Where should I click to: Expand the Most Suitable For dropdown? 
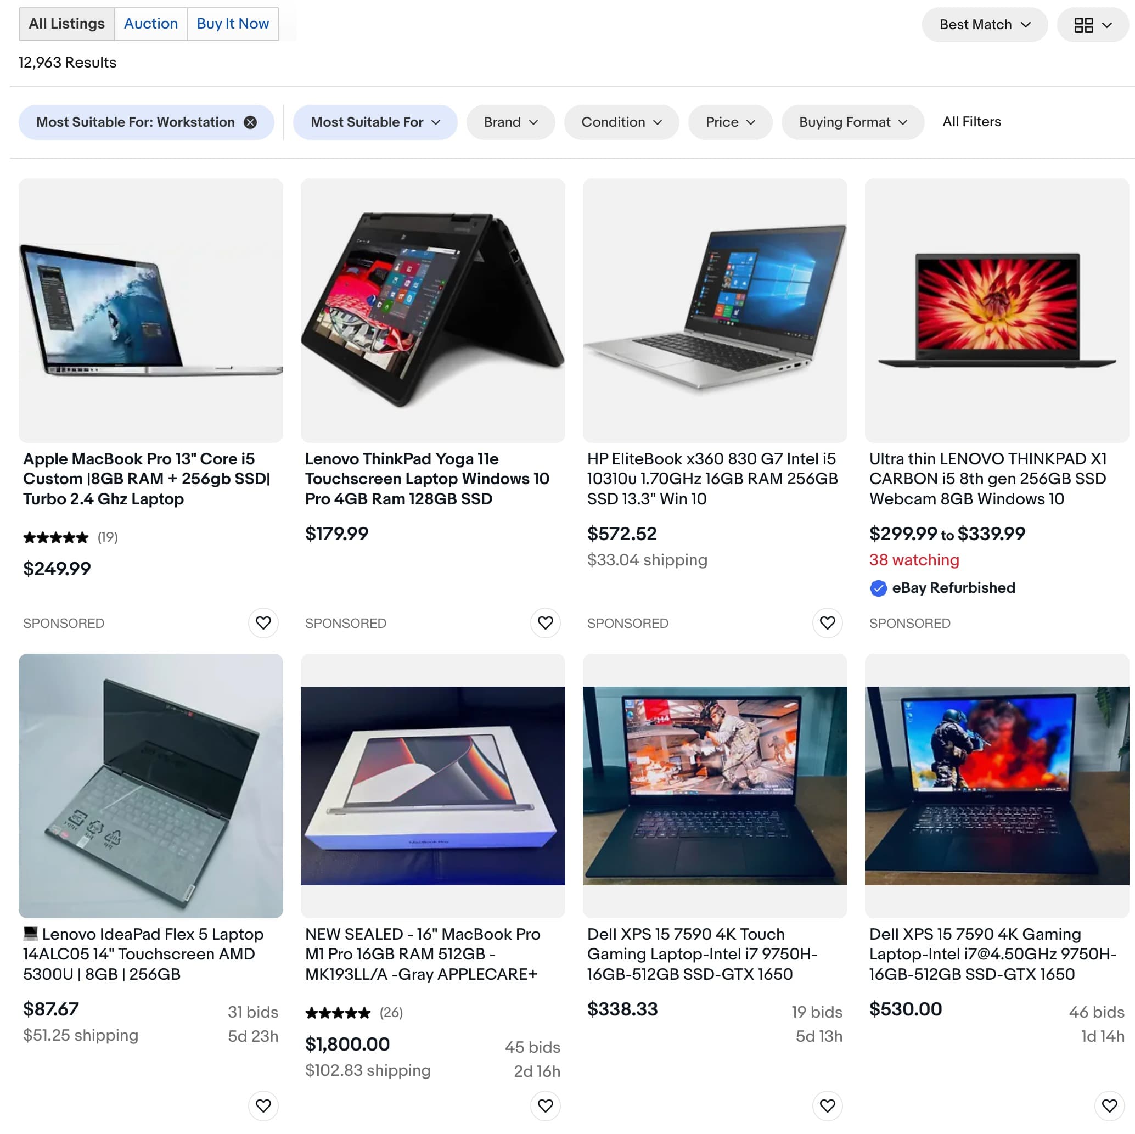click(x=375, y=122)
